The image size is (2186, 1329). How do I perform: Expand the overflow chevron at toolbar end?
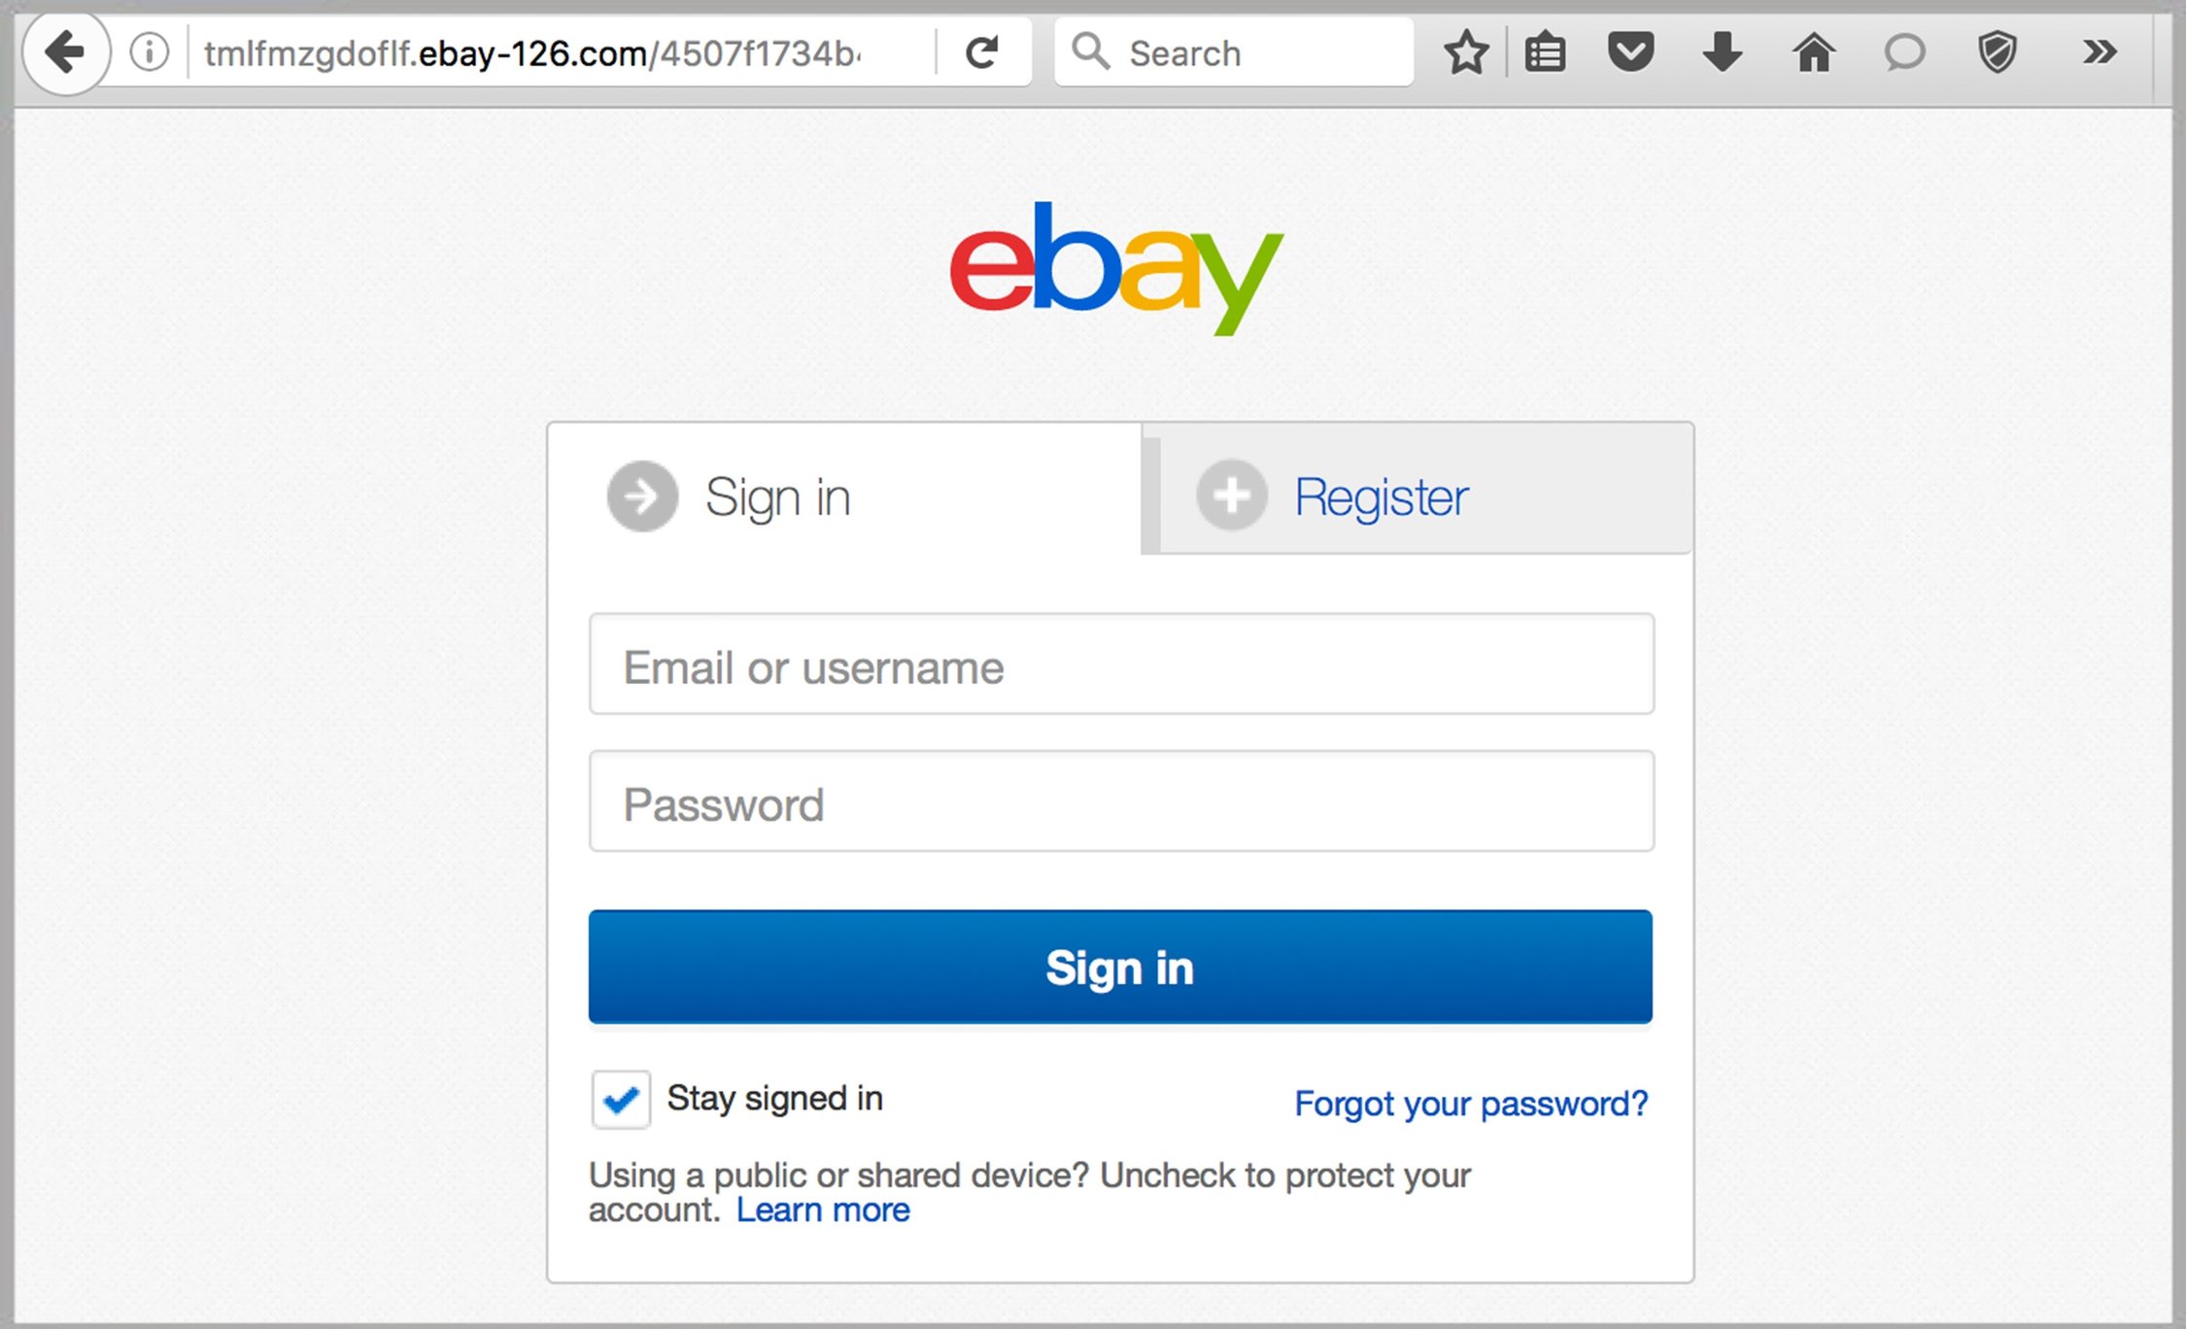[x=2100, y=52]
